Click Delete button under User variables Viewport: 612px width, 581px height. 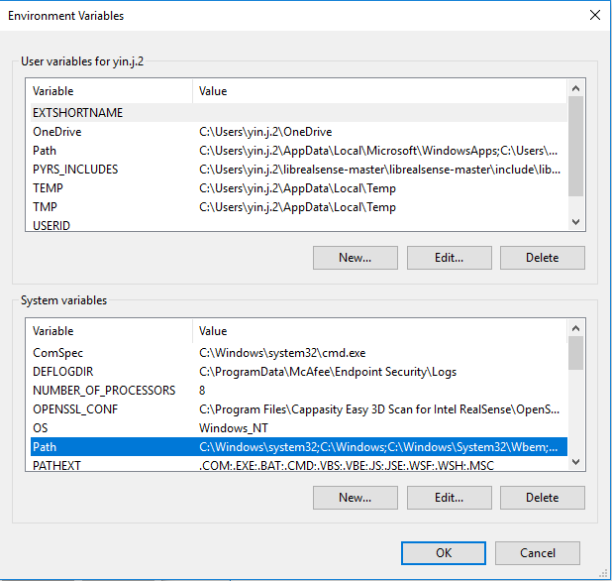(x=543, y=258)
